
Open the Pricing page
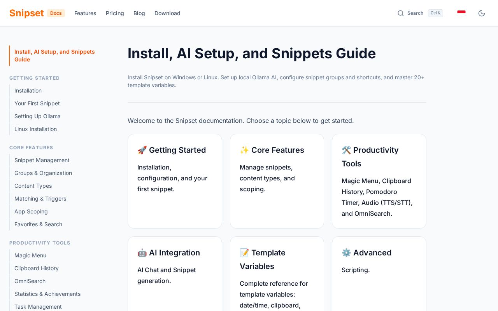click(x=115, y=13)
